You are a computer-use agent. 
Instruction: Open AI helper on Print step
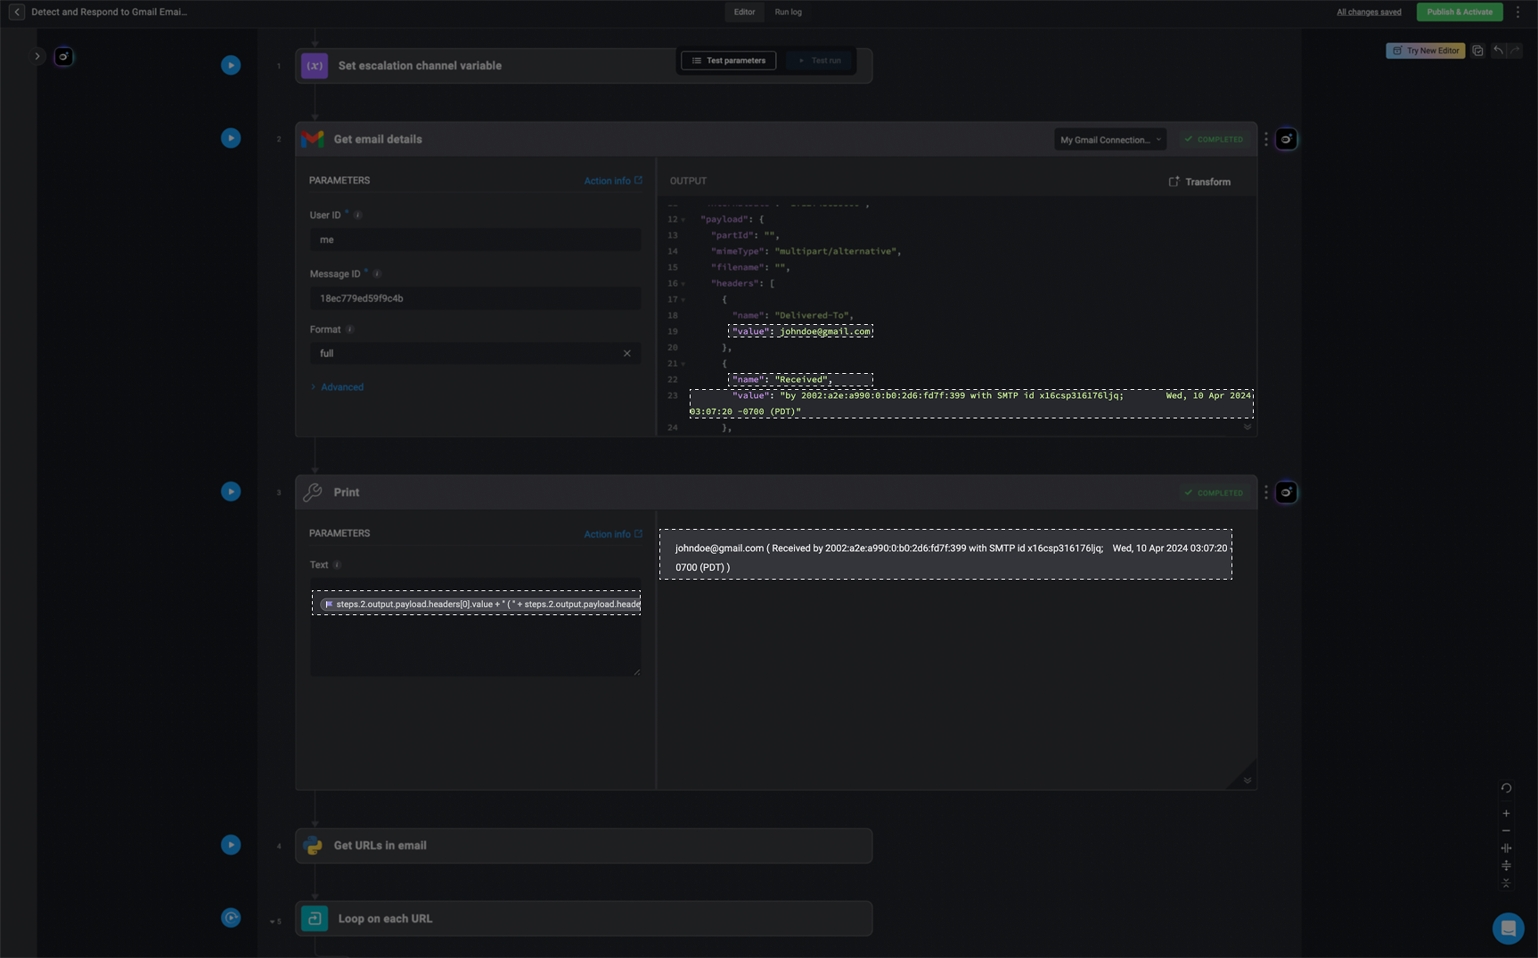(1287, 492)
